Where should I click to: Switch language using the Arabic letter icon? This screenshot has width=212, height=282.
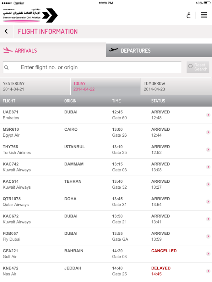click(188, 15)
